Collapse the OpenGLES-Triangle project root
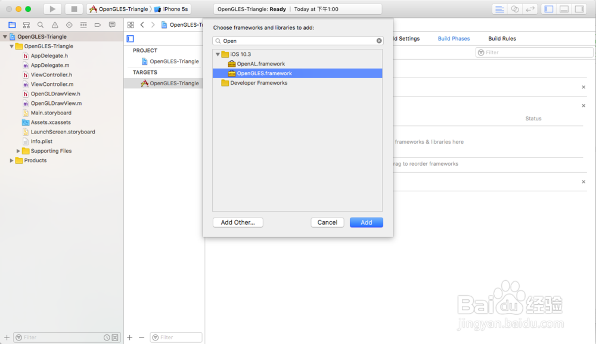The width and height of the screenshot is (596, 344). 5,37
